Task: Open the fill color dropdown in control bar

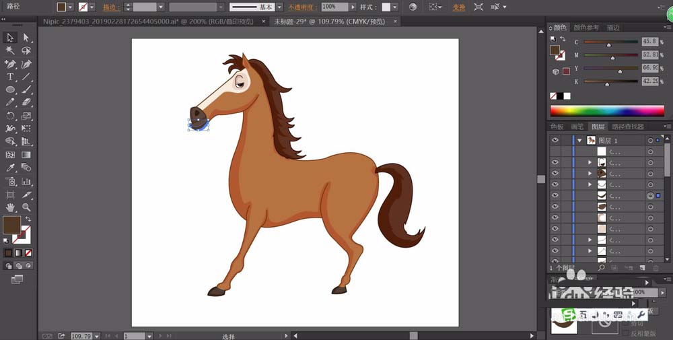Action: [x=71, y=7]
